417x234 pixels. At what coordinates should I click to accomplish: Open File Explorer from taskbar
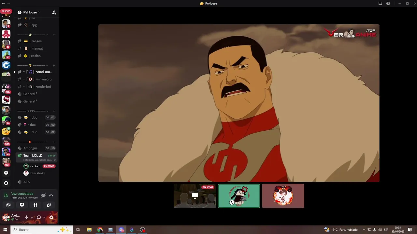tap(89, 230)
